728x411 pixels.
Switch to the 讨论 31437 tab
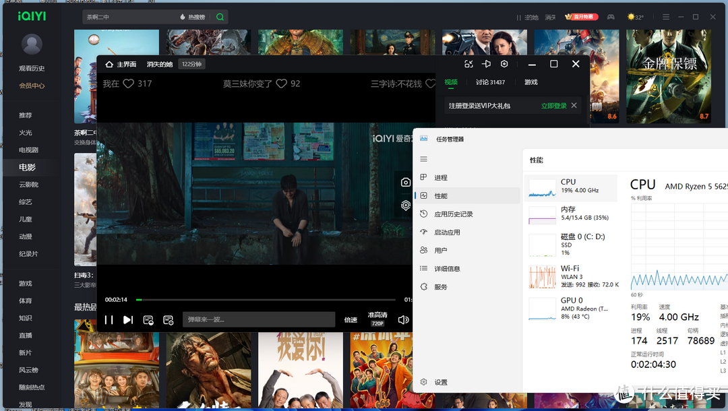point(490,82)
